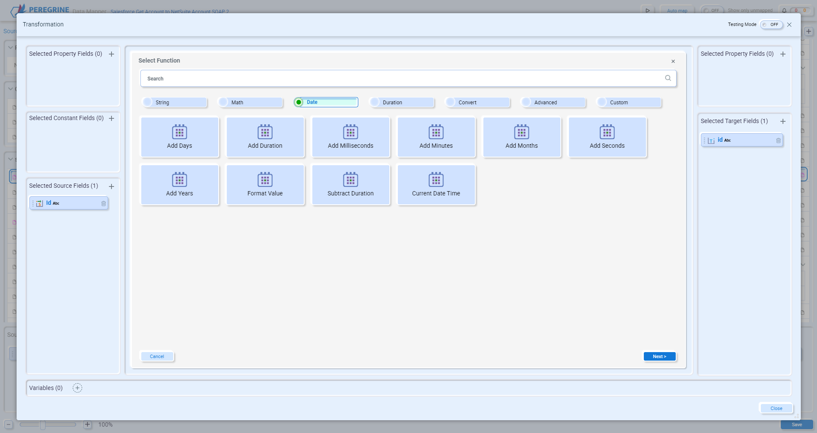Toggle Testing Mode switch
Viewport: 817px width, 433px height.
[x=771, y=25]
